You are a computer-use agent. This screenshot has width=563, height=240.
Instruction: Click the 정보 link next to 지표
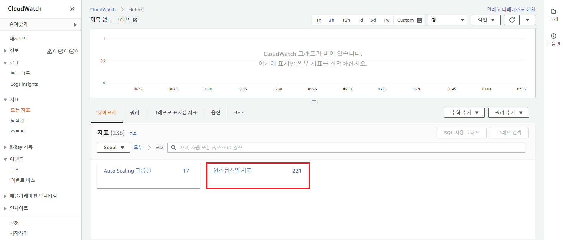[133, 133]
